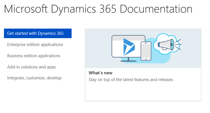
Task: Go to Add-in solutions and apps
Action: pos(31,67)
